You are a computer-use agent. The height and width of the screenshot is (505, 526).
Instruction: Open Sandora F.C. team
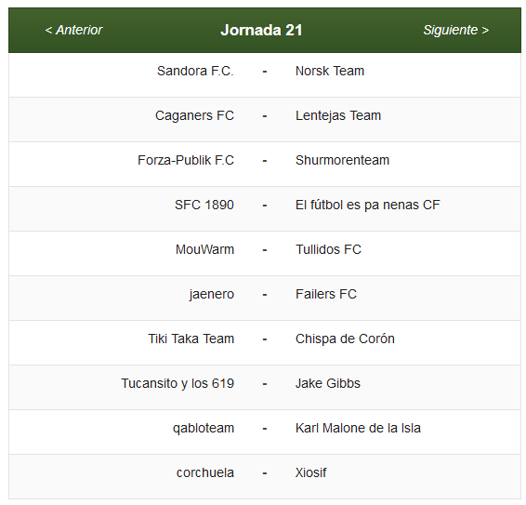pos(195,71)
